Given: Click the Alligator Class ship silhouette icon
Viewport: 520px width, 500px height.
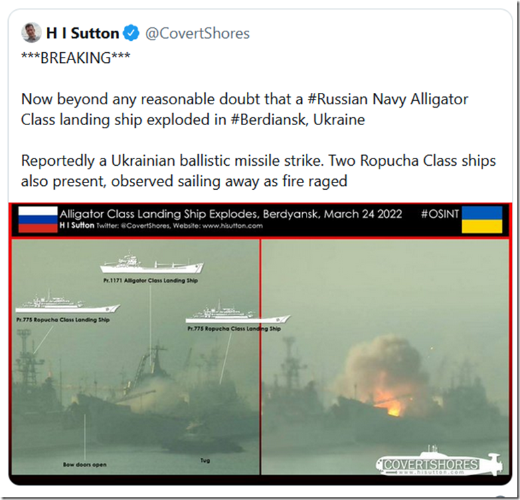Looking at the screenshot, I should pyautogui.click(x=152, y=263).
